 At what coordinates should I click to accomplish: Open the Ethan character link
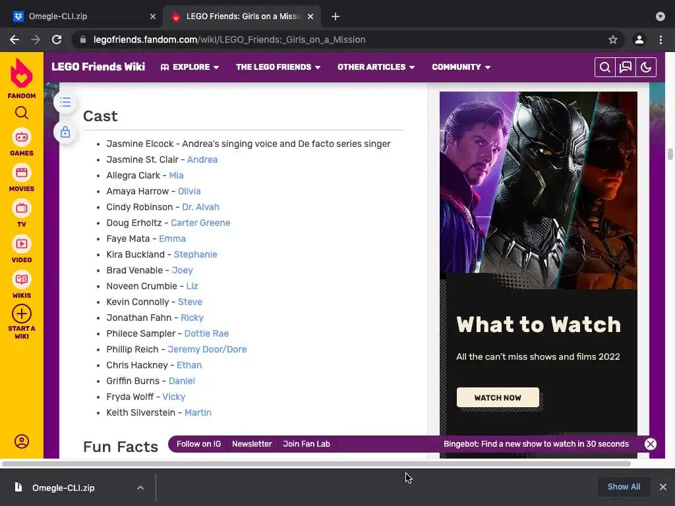coord(189,365)
